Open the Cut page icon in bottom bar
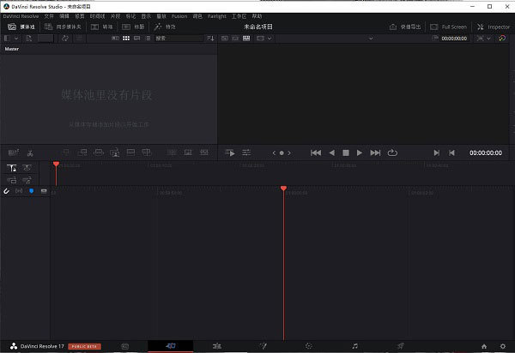This screenshot has height=353, width=515. 170,345
